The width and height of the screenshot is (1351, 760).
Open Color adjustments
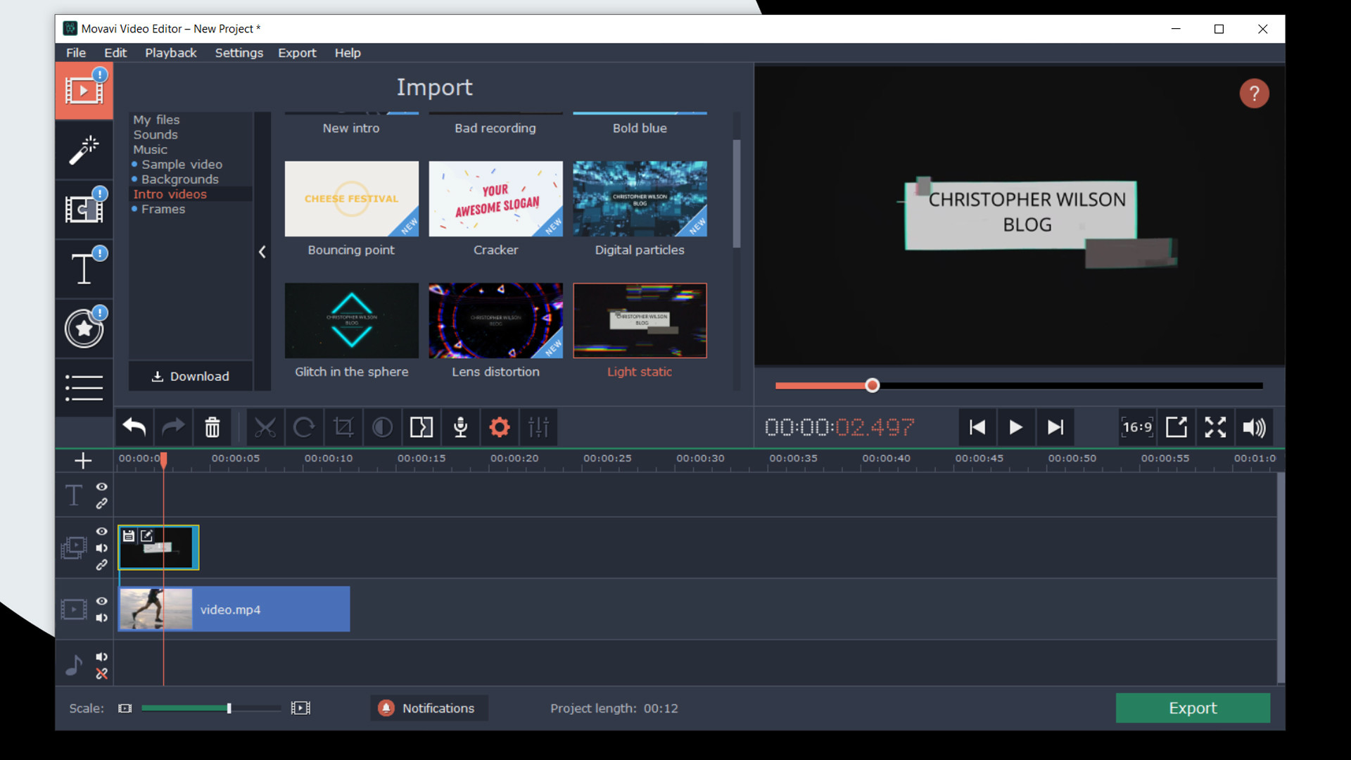coord(381,427)
